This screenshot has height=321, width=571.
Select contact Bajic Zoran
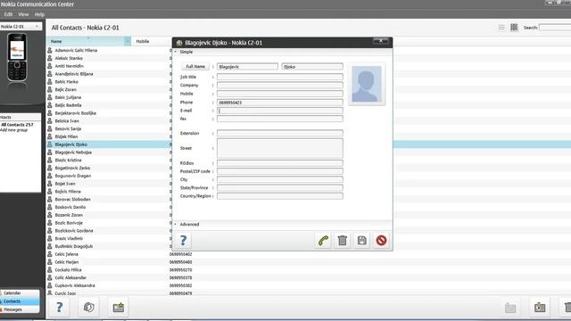[65, 89]
